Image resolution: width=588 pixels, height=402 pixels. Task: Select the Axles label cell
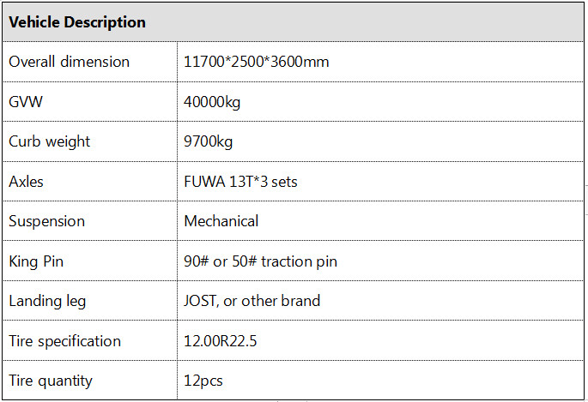(x=26, y=182)
